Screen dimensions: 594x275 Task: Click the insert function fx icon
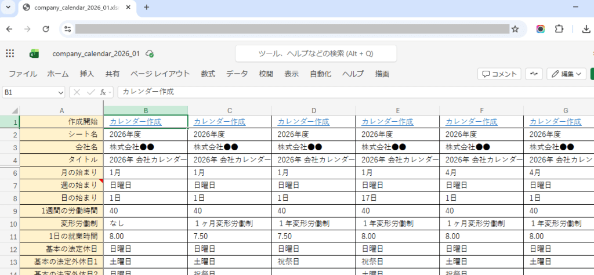point(103,92)
